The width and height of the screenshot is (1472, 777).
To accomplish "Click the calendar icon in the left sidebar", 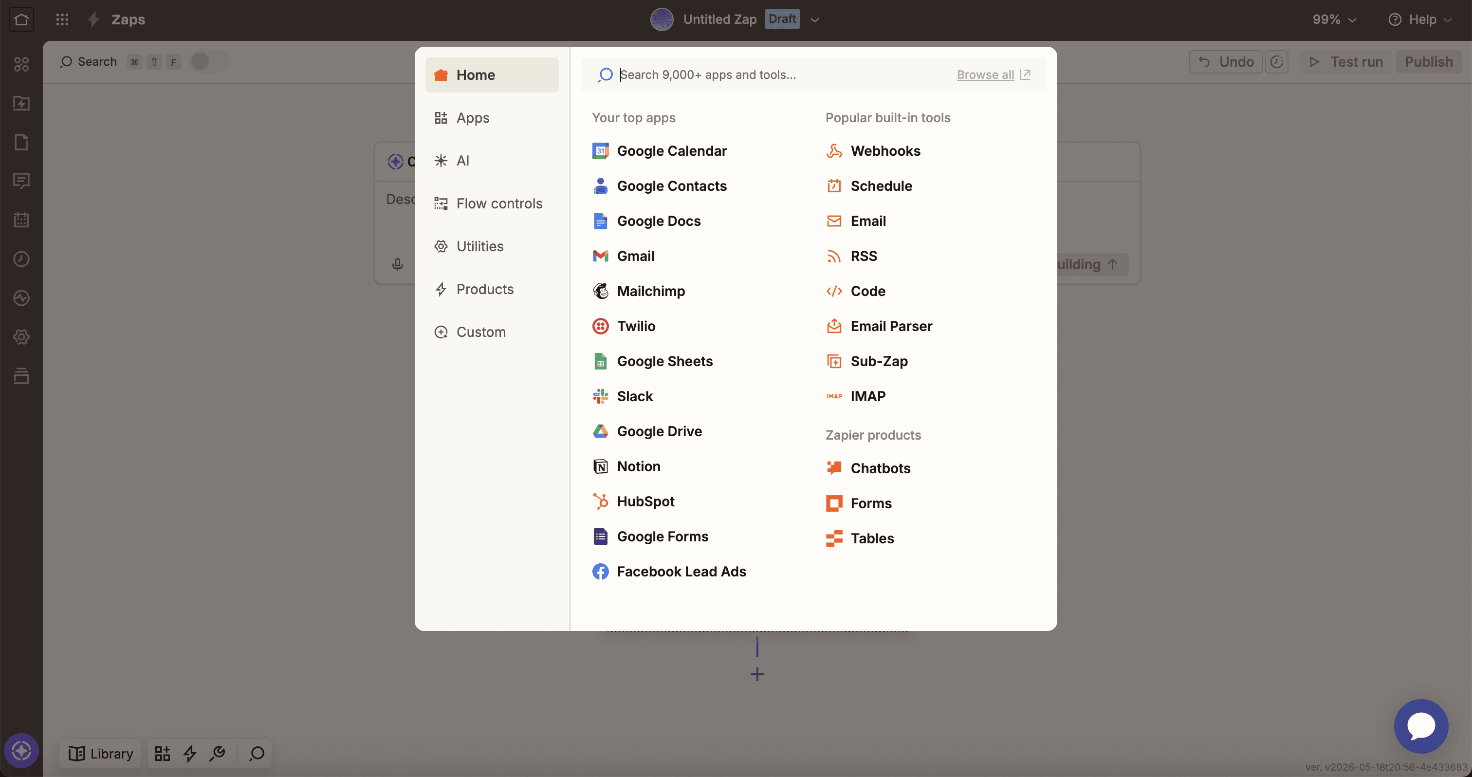I will (21, 220).
